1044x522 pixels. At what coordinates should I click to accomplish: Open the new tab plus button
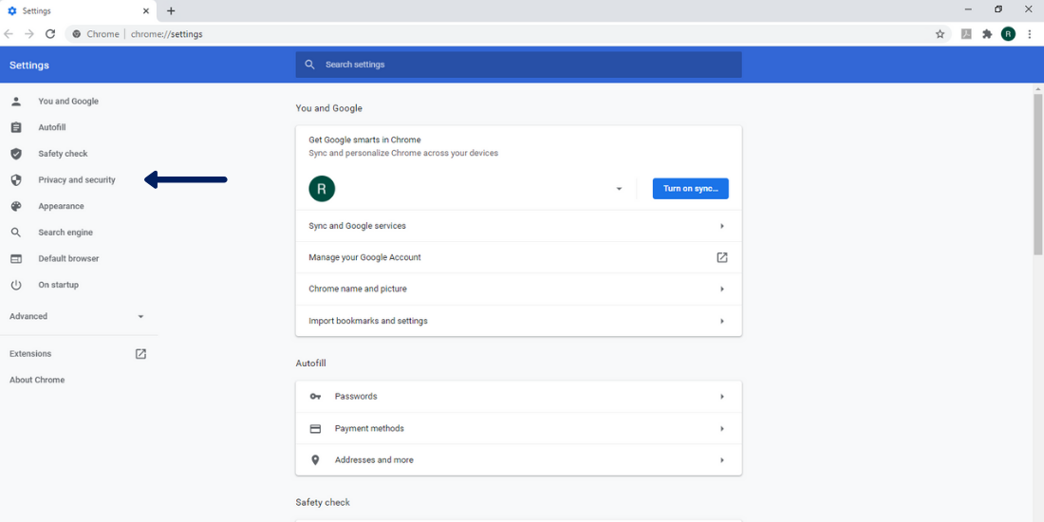171,11
